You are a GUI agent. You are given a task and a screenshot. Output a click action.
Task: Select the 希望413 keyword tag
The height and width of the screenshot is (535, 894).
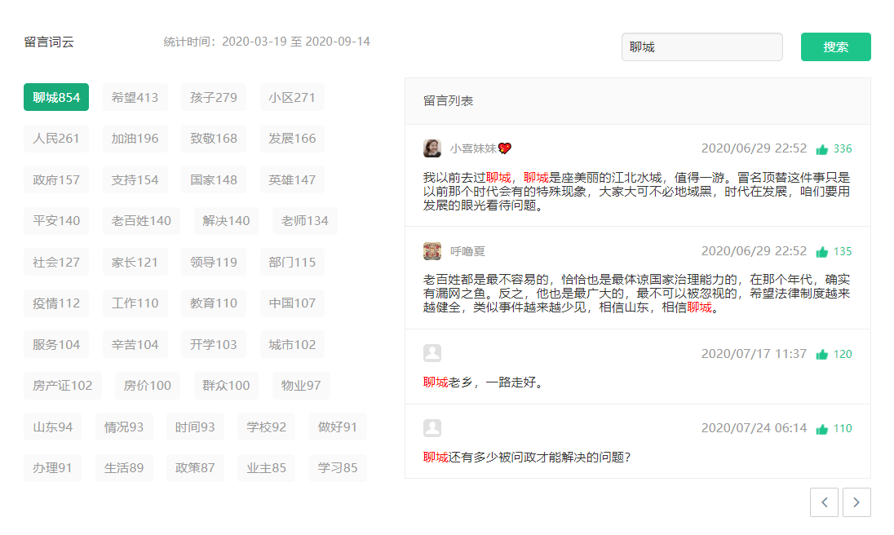coord(135,97)
